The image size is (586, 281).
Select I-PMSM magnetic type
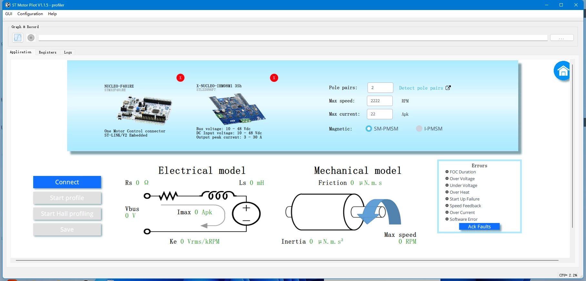(419, 129)
